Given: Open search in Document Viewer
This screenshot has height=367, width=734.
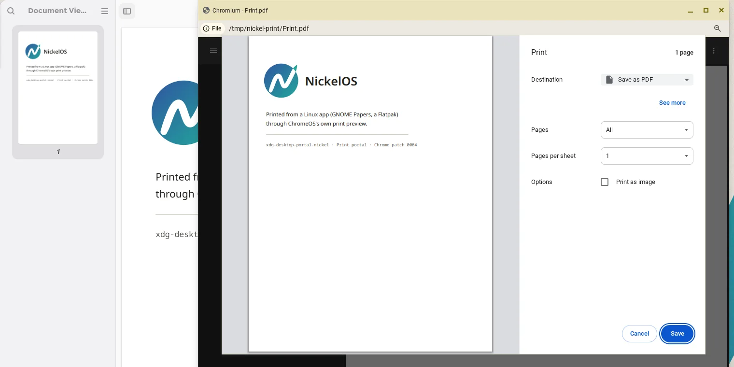Looking at the screenshot, I should click(x=11, y=11).
